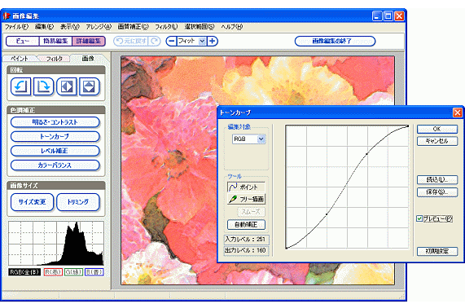
Task: Select the ポイント curve tool
Action: [246, 187]
